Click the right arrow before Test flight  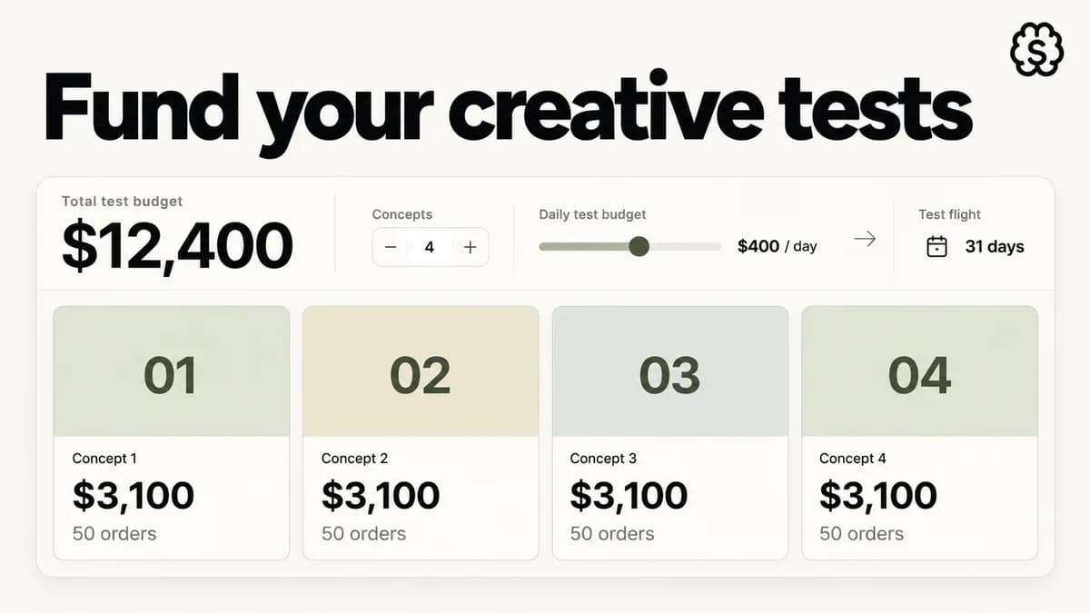click(865, 239)
